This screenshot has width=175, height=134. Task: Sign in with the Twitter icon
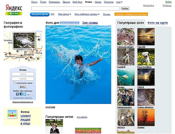coord(25,94)
